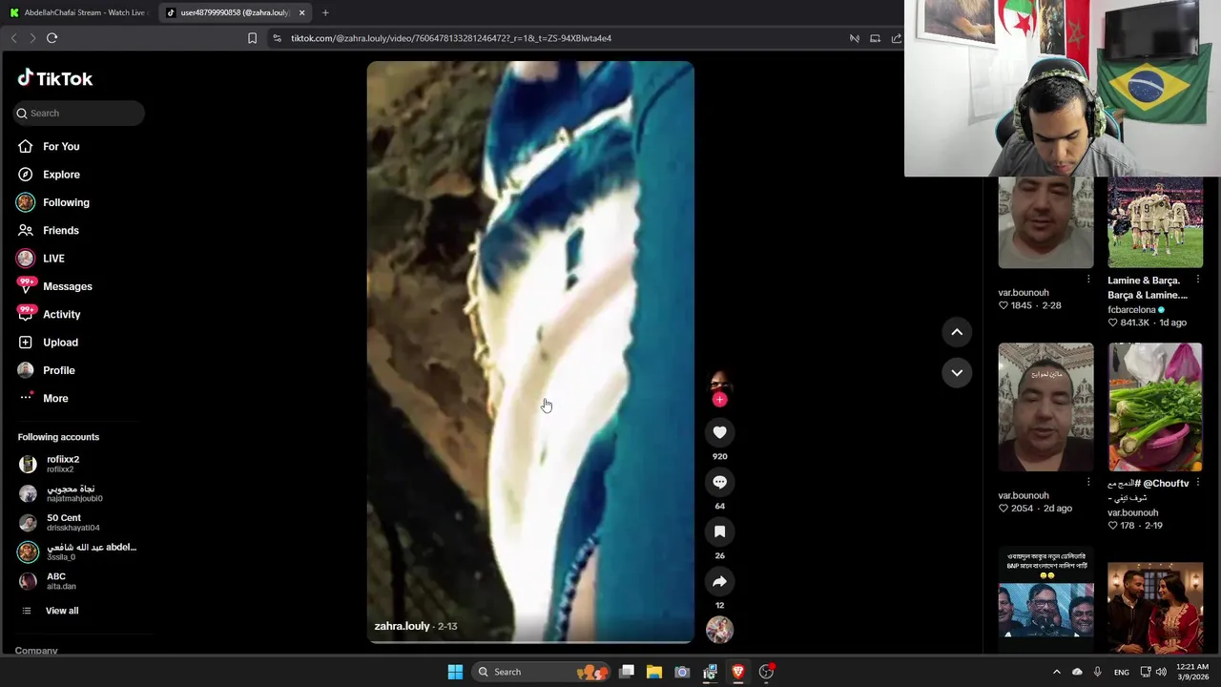Open the Lamine & Barça video thumbnail
The height and width of the screenshot is (687, 1221).
[x=1155, y=222]
